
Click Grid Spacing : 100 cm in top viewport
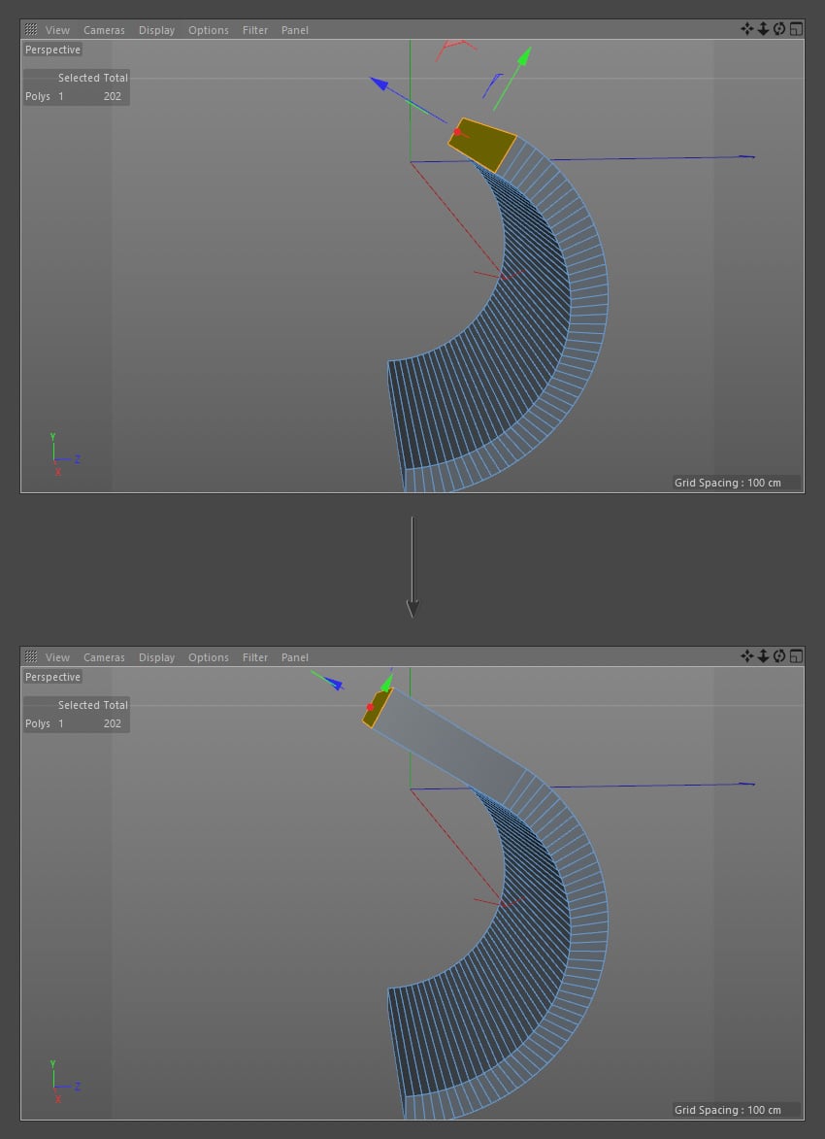click(x=728, y=483)
